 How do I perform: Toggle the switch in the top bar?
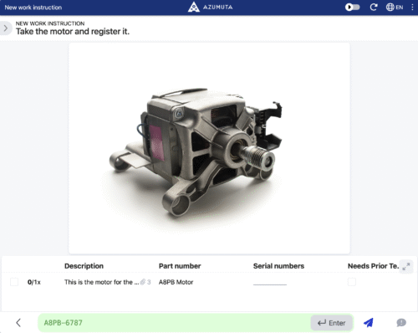[x=352, y=8]
